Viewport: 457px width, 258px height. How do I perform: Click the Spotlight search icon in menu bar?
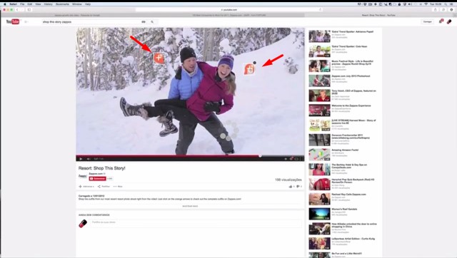tap(446, 4)
